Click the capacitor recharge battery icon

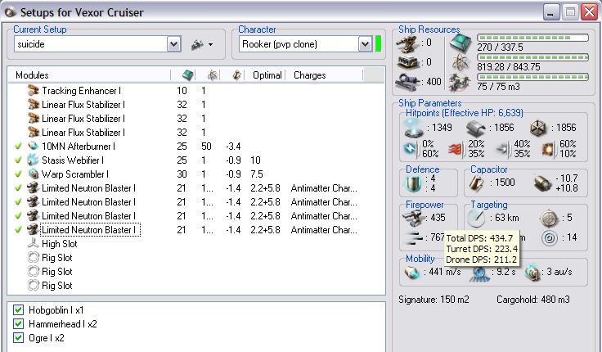tap(542, 183)
